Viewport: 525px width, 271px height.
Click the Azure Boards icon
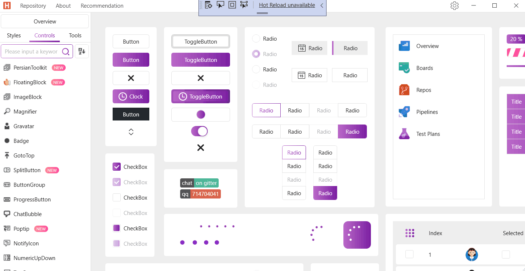pyautogui.click(x=404, y=68)
